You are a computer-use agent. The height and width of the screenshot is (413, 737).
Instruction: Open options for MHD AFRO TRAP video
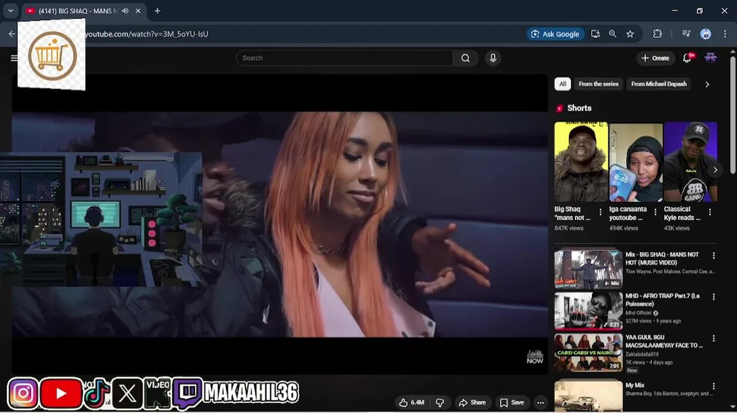pyautogui.click(x=713, y=297)
